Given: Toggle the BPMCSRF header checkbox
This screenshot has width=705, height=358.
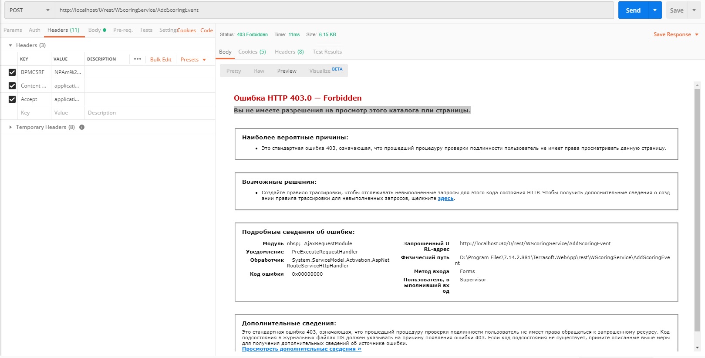Looking at the screenshot, I should click(x=12, y=72).
